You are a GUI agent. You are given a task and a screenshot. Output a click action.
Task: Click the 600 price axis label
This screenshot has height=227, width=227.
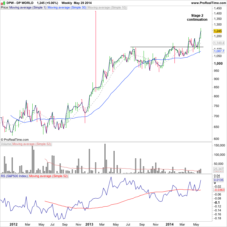[x=217, y=139]
